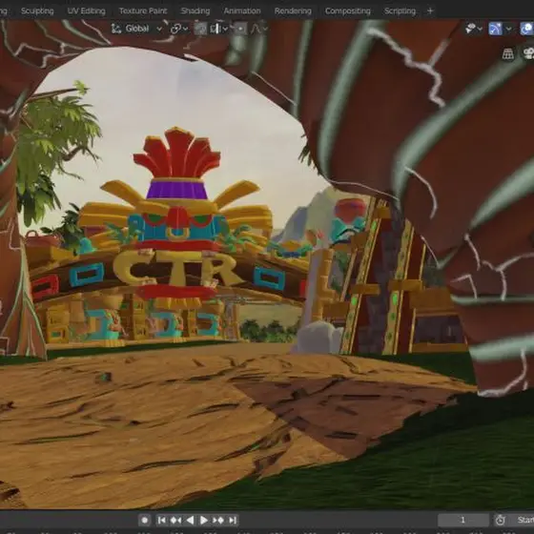
Task: Open object visibility and selectability dropdown
Action: (473, 29)
